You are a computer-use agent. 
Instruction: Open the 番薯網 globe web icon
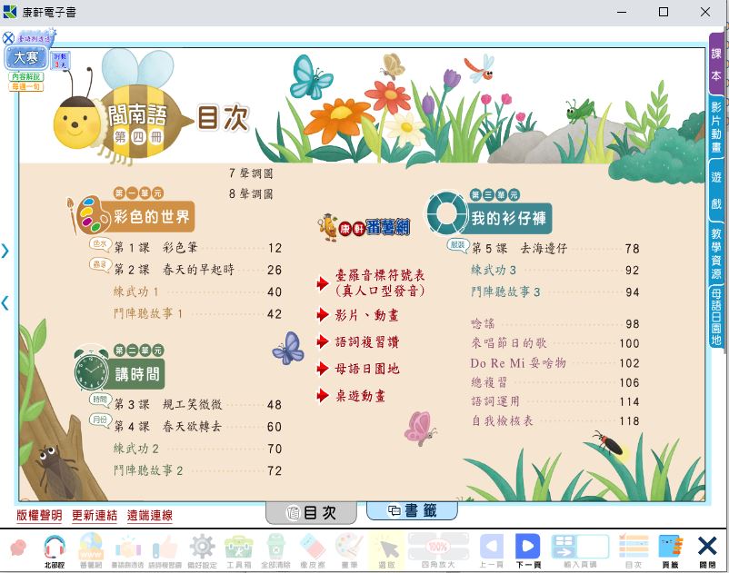91,550
